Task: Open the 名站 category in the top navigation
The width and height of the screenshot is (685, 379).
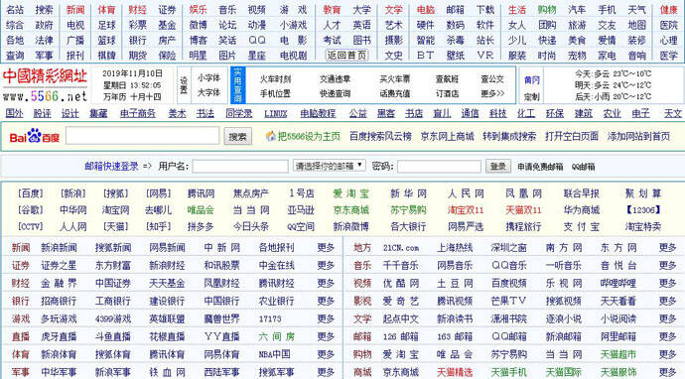Action: click(15, 10)
